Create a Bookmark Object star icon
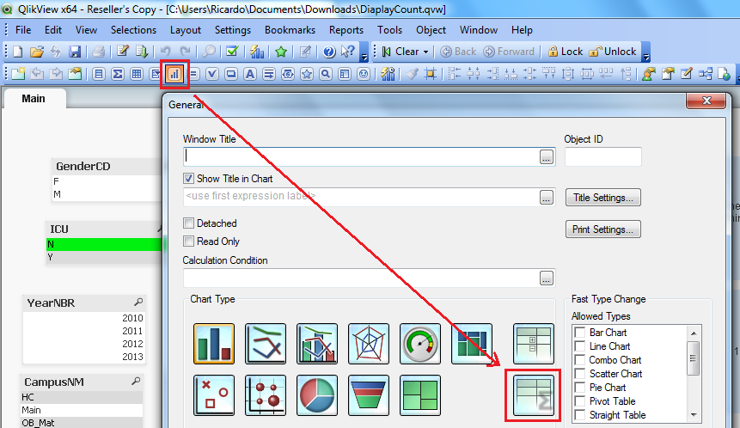Image resolution: width=740 pixels, height=428 pixels. (307, 74)
